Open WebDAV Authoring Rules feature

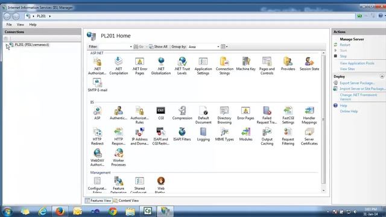(97, 157)
